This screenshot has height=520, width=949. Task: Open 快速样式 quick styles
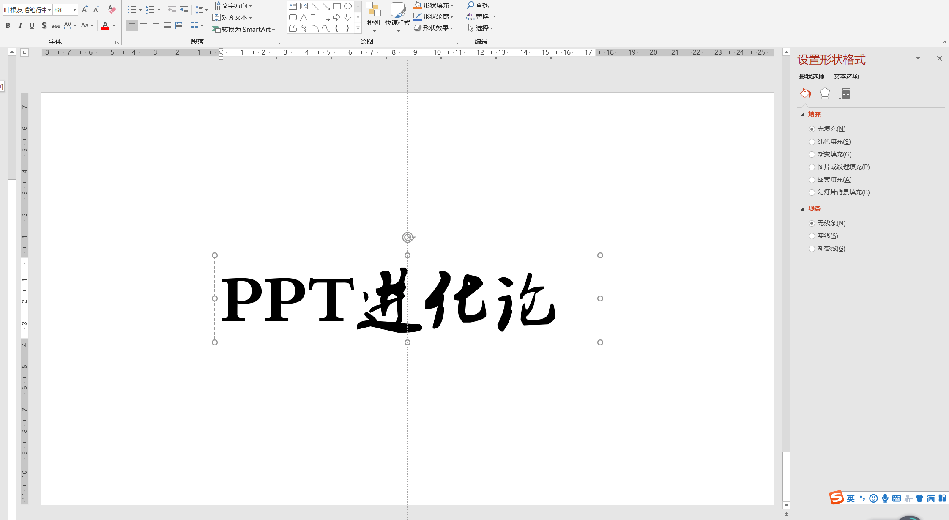[x=398, y=17]
